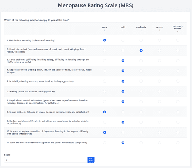192x168 pixels.
Task: Mark Joint and muscular discomfort 'extremely severe'
Action: pyautogui.click(x=178, y=142)
